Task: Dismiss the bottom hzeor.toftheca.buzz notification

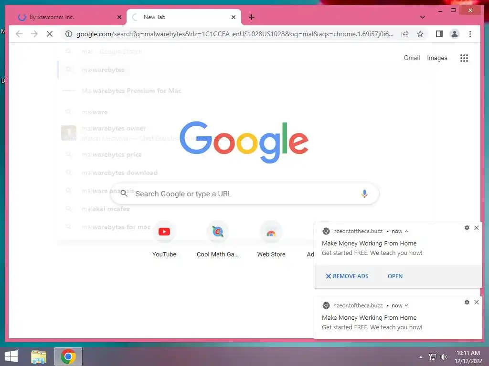Action: 477,302
